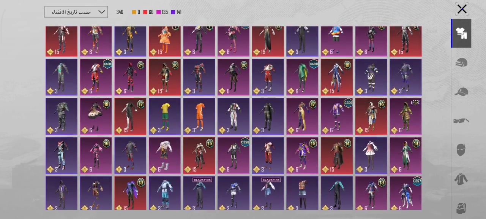Filter by red rarity count 66
The width and height of the screenshot is (486, 219).
coord(148,12)
